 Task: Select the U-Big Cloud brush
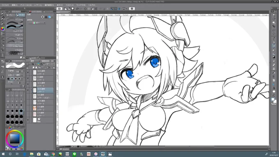[x=15, y=46]
